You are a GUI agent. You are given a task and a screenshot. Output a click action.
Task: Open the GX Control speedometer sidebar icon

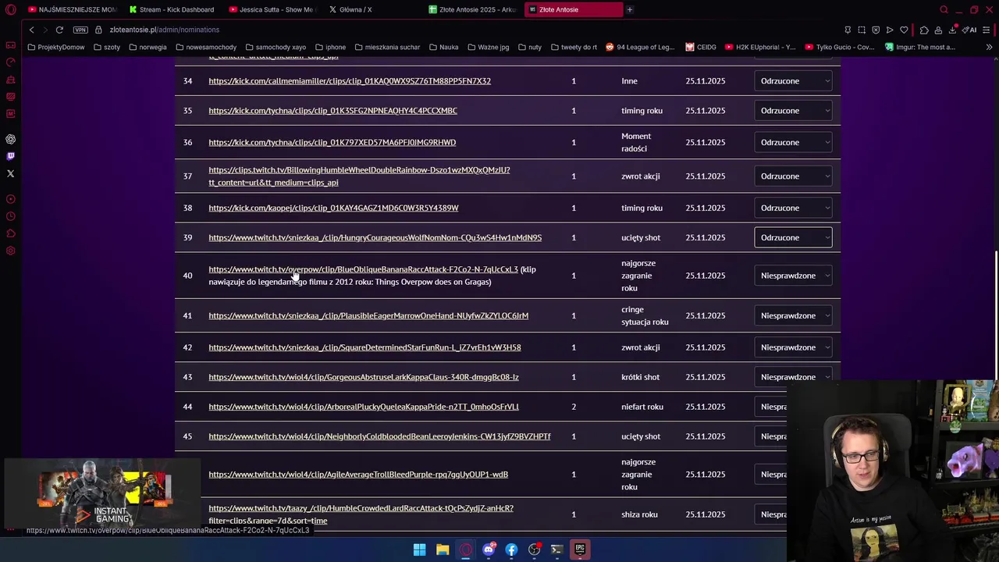click(10, 62)
